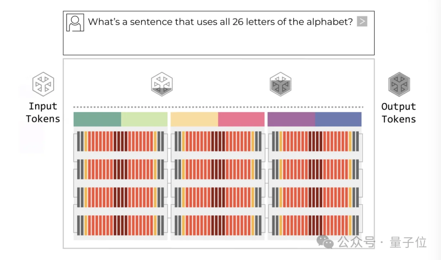Select the light green color bar
441x260 pixels.
(144, 119)
